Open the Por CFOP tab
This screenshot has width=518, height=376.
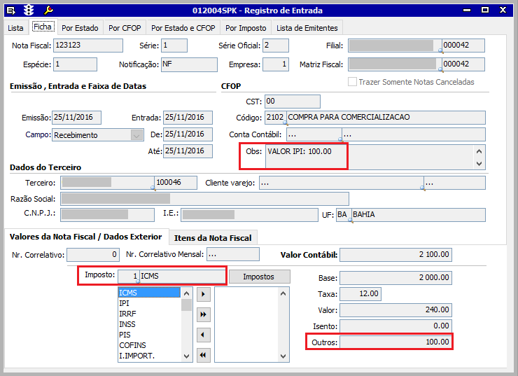125,28
